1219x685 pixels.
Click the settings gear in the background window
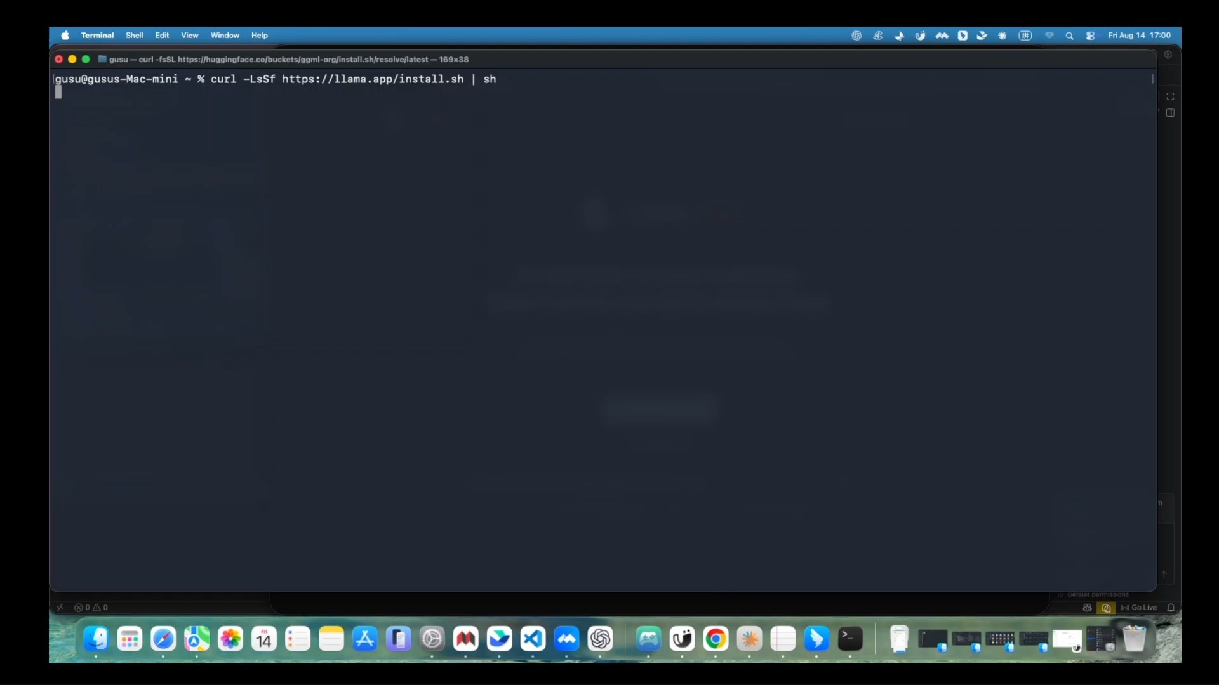[1168, 55]
